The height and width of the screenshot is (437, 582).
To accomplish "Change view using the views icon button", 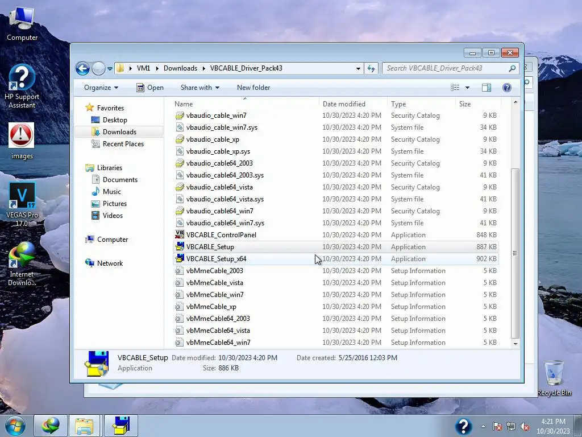I will (x=455, y=88).
